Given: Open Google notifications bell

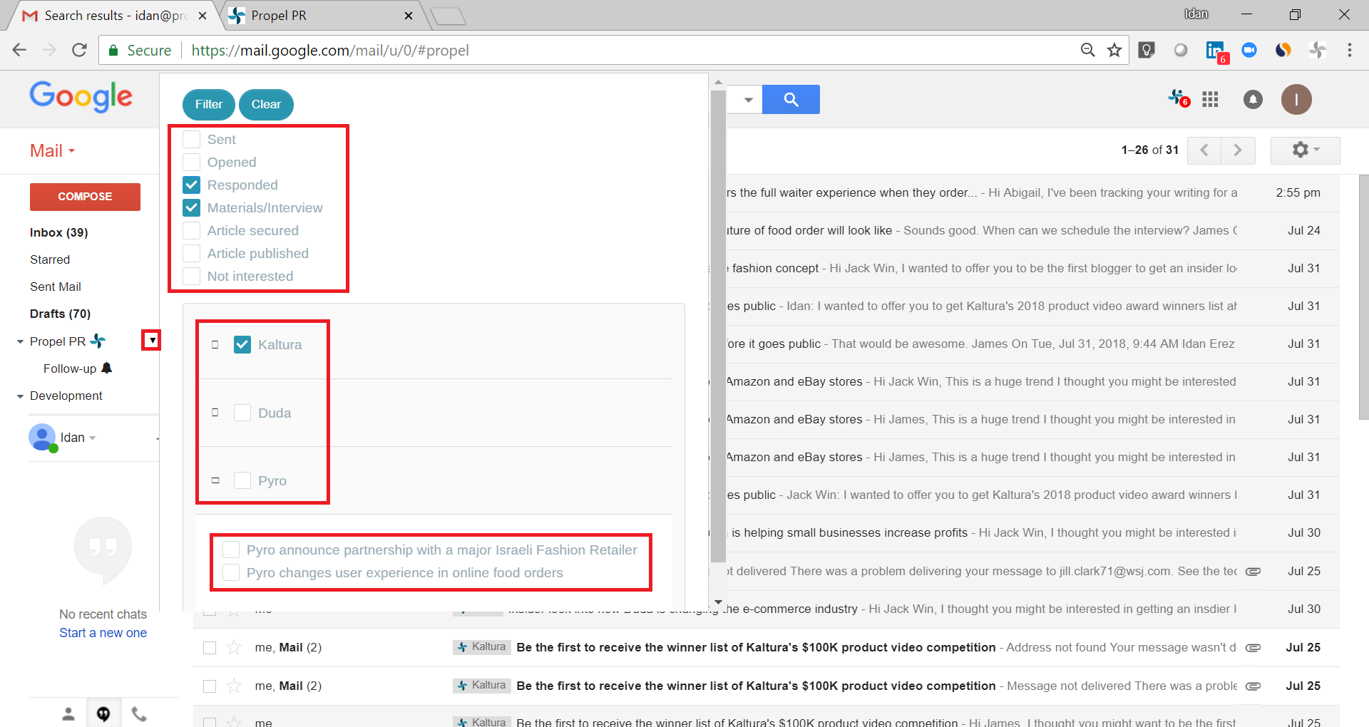Looking at the screenshot, I should [1253, 100].
